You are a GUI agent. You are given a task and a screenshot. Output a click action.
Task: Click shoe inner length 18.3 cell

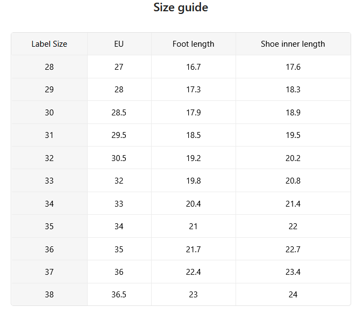(293, 90)
